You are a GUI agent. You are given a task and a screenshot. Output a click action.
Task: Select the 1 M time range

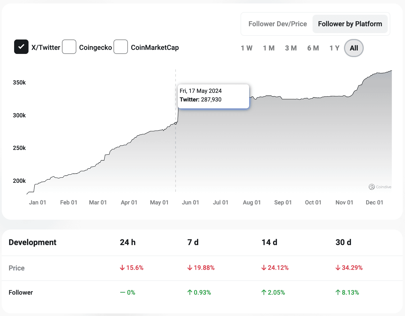pos(269,48)
